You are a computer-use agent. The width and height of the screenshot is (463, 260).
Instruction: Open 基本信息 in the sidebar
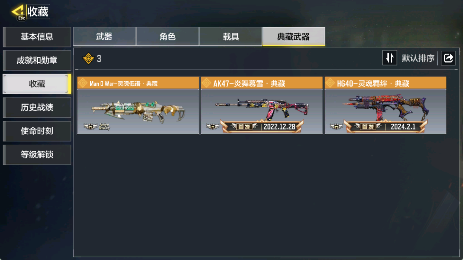[x=37, y=37]
